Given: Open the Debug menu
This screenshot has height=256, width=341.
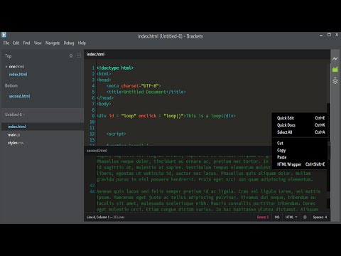Looking at the screenshot, I should [69, 43].
